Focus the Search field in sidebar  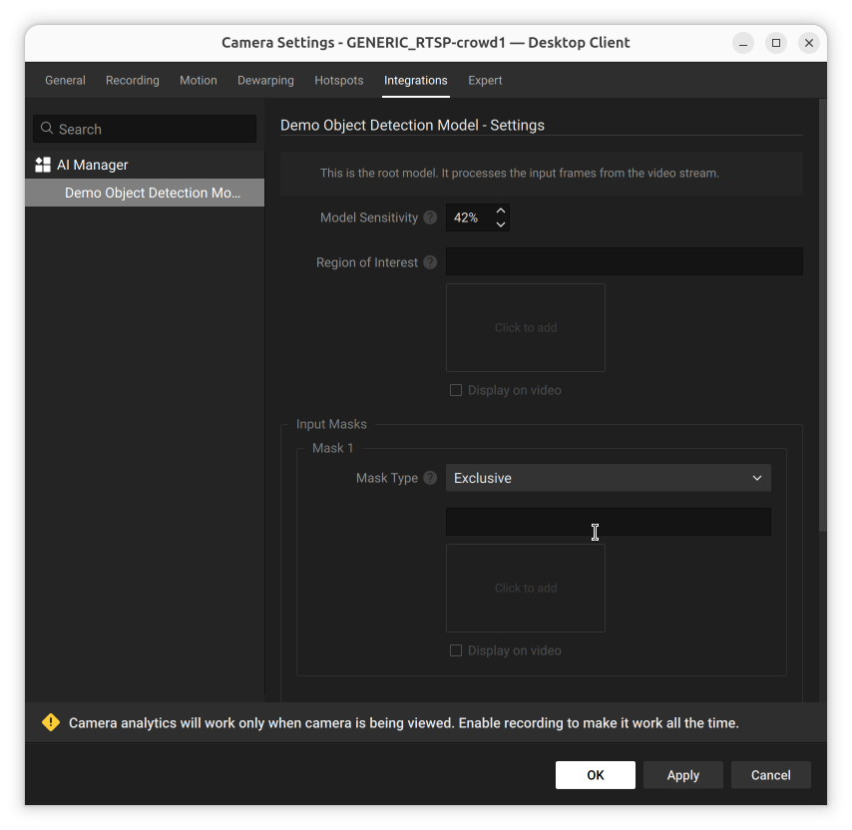pyautogui.click(x=145, y=129)
